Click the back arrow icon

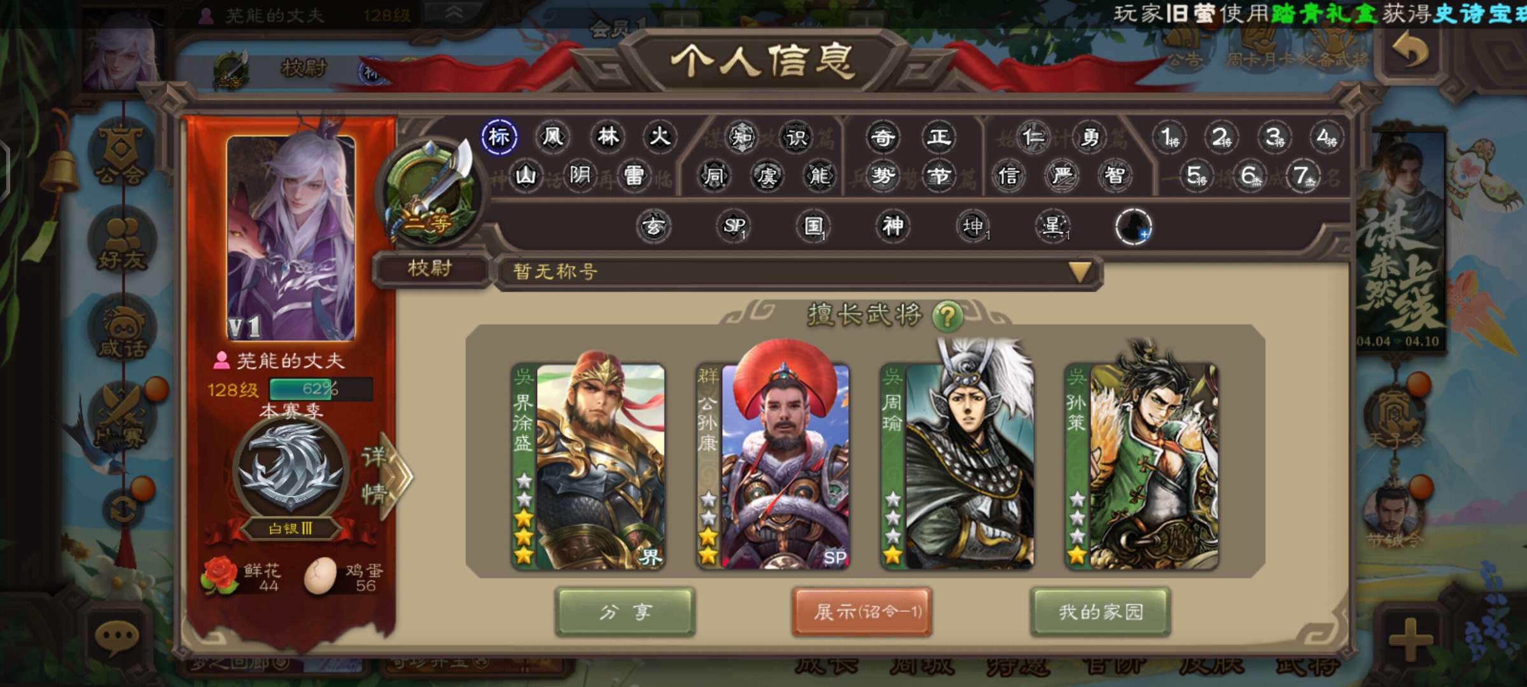(x=1411, y=52)
